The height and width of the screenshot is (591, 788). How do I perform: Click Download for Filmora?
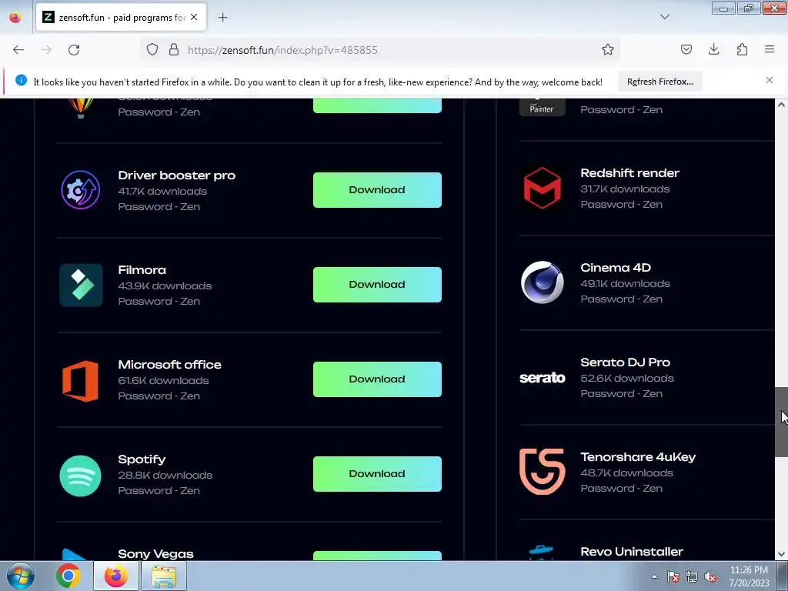pyautogui.click(x=377, y=285)
